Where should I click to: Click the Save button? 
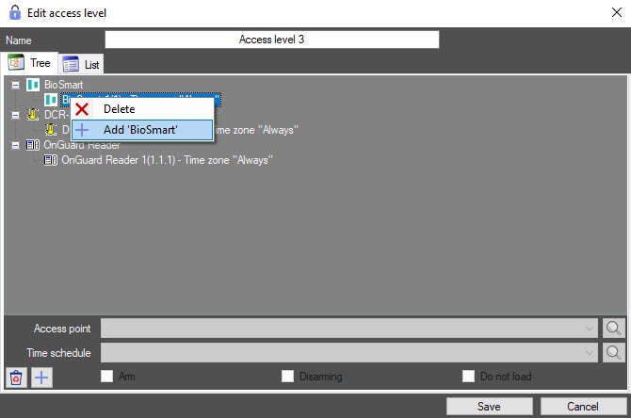(x=490, y=407)
